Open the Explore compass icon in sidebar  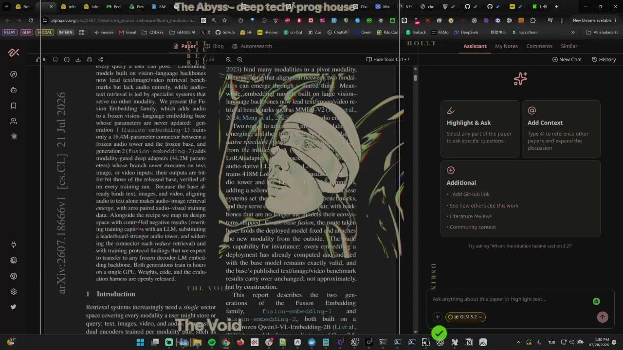click(x=14, y=74)
